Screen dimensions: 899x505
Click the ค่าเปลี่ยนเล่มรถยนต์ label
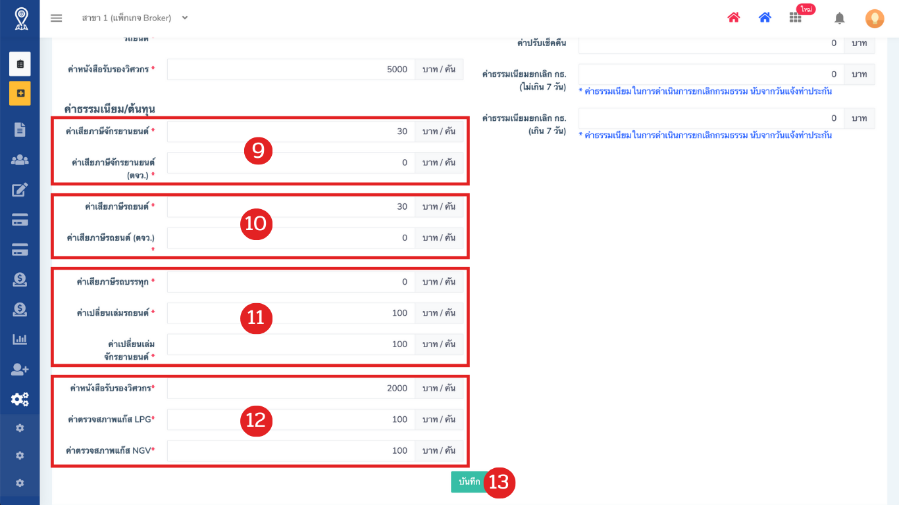click(116, 313)
